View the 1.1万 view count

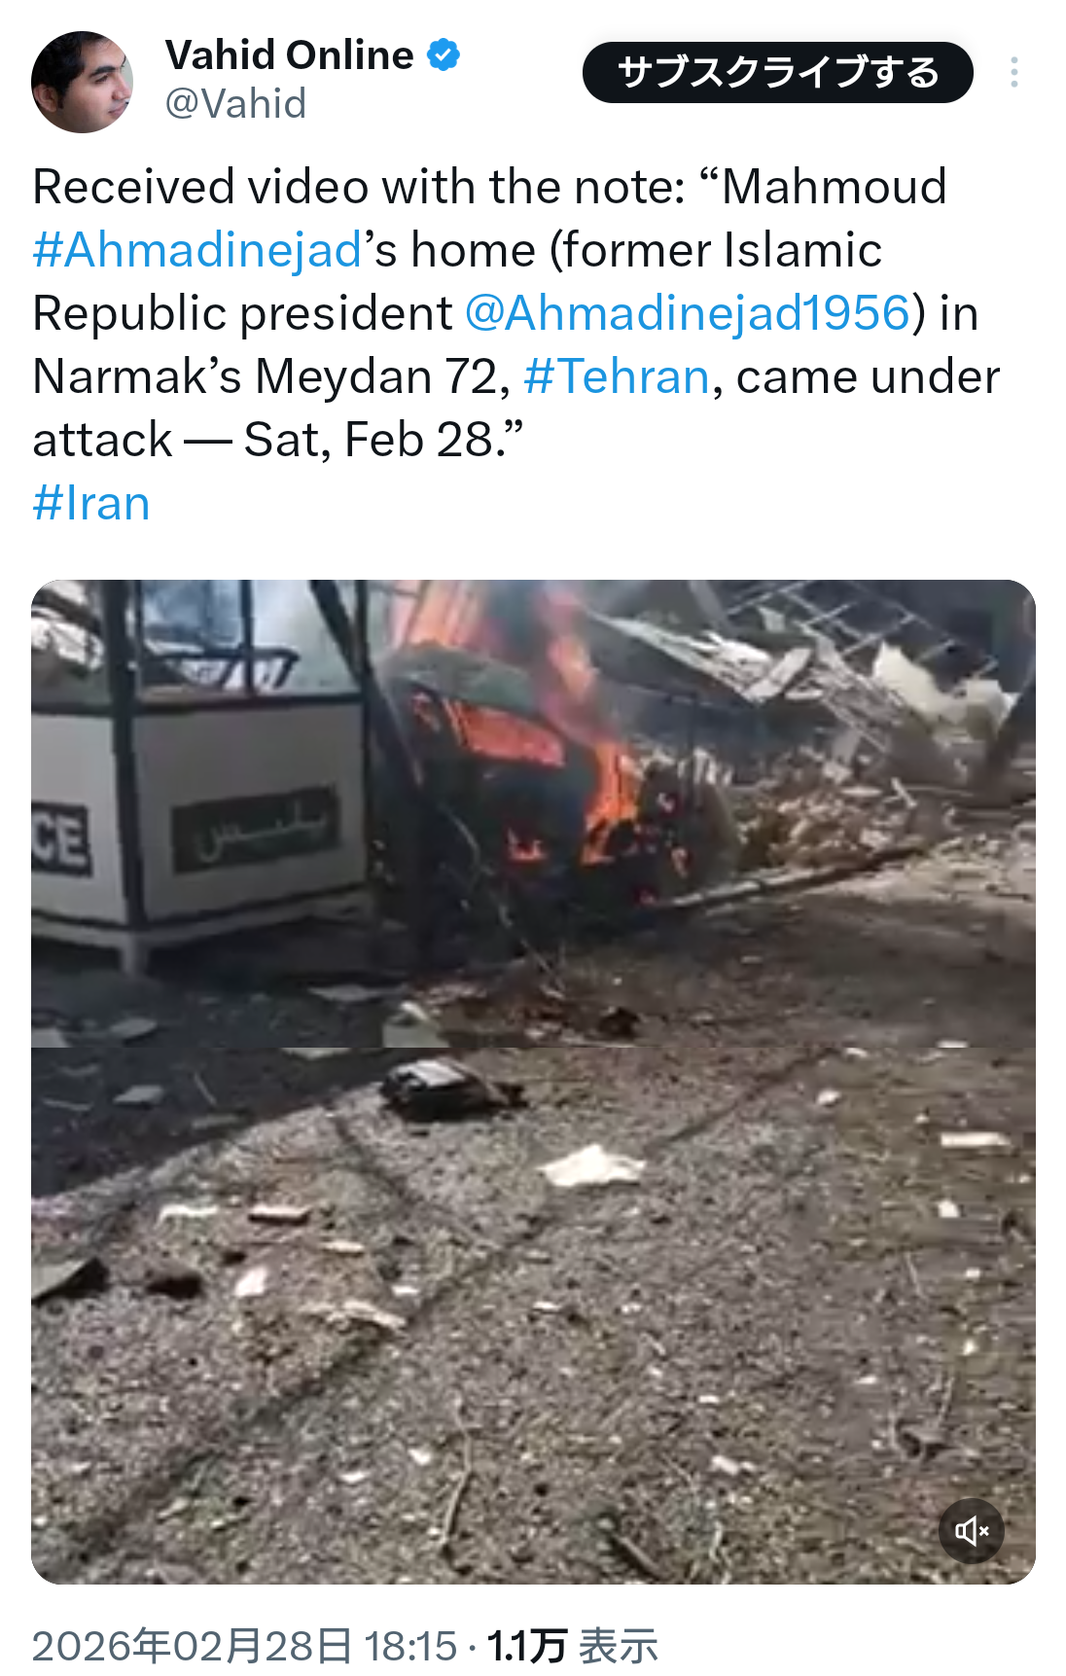tap(526, 1647)
